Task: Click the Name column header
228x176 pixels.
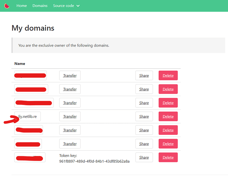Action: point(20,64)
